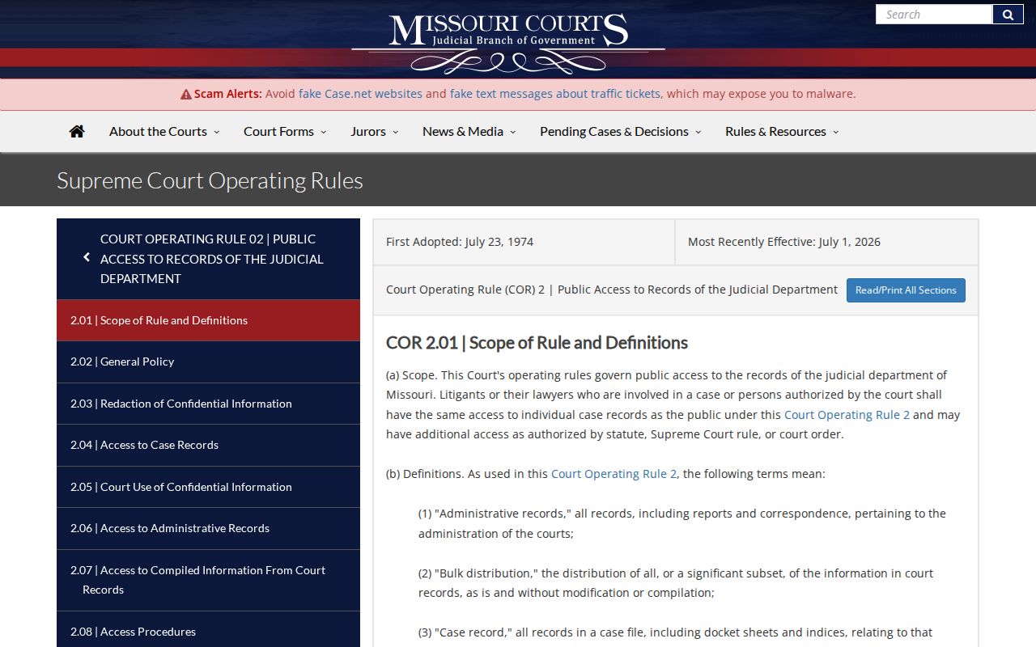Open 2.07 Access to Compiled Information section
The height and width of the screenshot is (647, 1036).
click(x=208, y=580)
